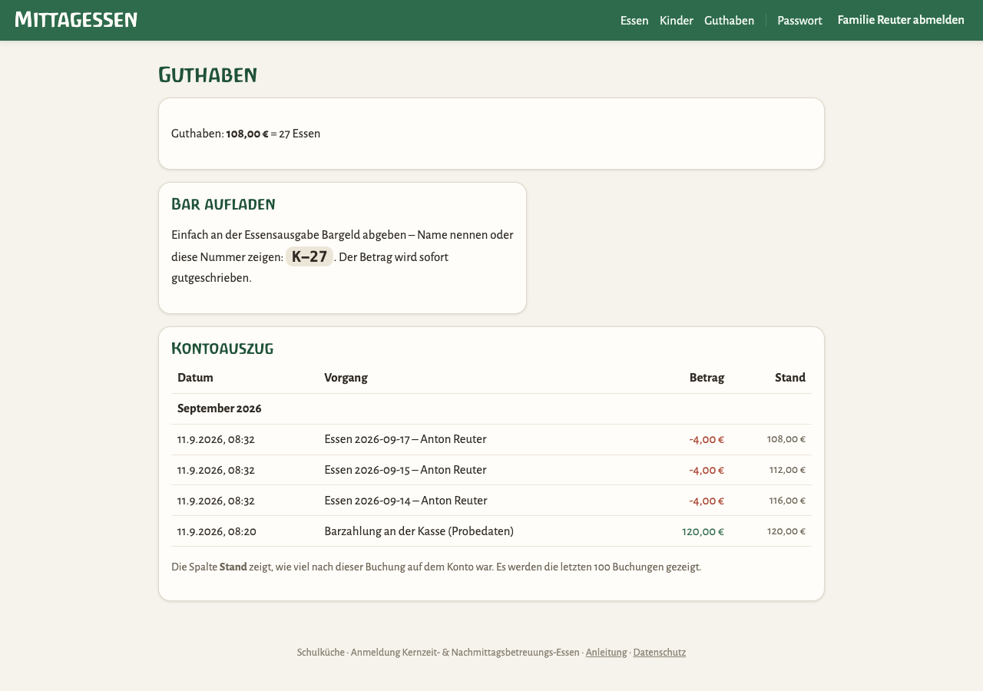Click the Betrag column header
Image resolution: width=983 pixels, height=691 pixels.
click(707, 378)
